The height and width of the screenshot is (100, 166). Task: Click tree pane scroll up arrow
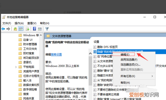[x=41, y=35]
